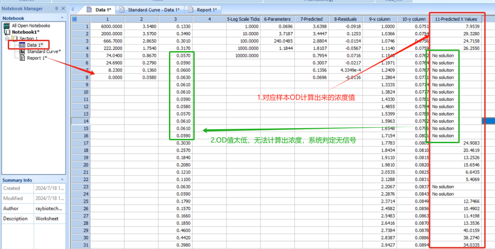This screenshot has height=249, width=495.
Task: Select row header 31
Action: 81,245
